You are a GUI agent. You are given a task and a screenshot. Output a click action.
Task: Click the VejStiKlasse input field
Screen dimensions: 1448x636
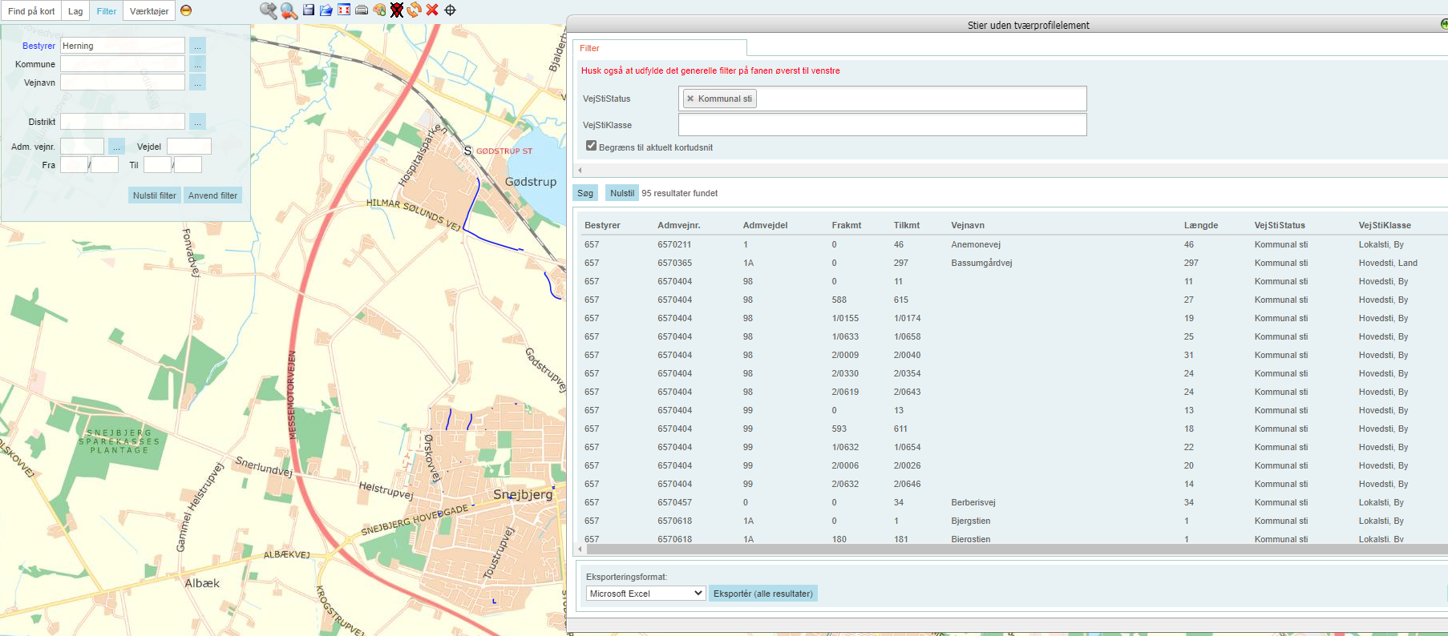pos(882,125)
